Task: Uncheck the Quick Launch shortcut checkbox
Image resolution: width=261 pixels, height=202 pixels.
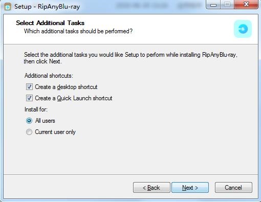Action: pos(29,98)
